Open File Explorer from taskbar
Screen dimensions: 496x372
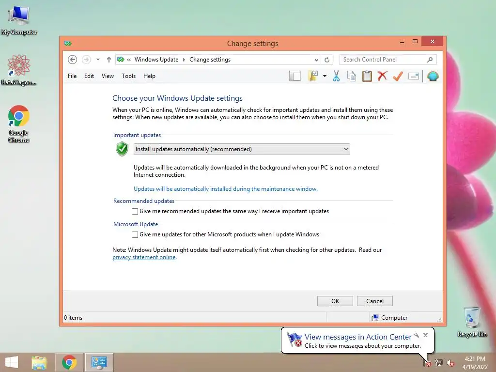[39, 362]
